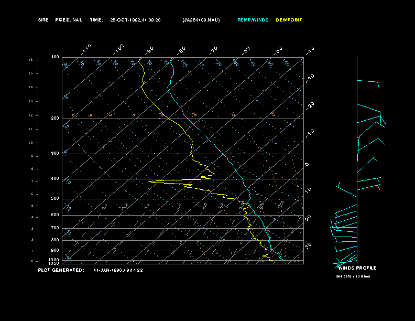Click the 25-OCT-1992 sounding time stamp
The width and height of the screenshot is (415, 321).
click(x=135, y=20)
